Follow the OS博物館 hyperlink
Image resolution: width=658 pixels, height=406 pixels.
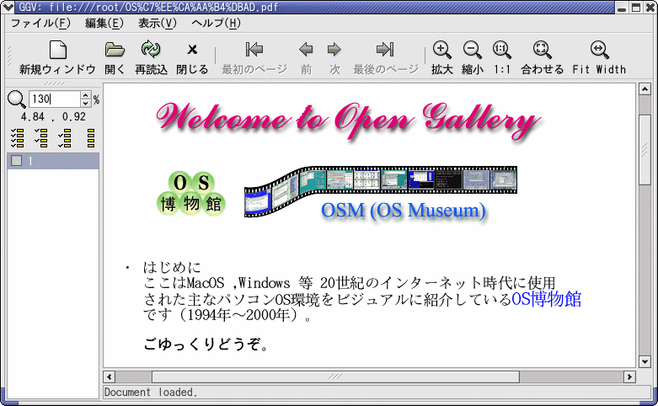[x=547, y=300]
